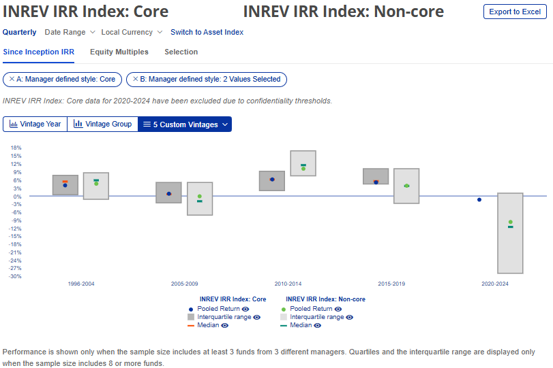Screen dimensions: 553x368
Task: Click the confidentiality thresholds notice text
Action: [x=167, y=101]
